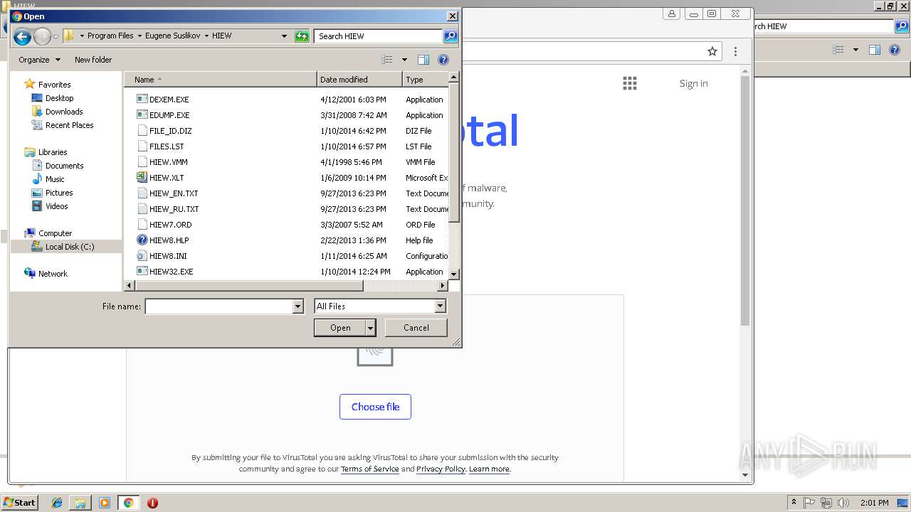Open Recent Places in Favorites
Image resolution: width=911 pixels, height=512 pixels.
click(69, 125)
